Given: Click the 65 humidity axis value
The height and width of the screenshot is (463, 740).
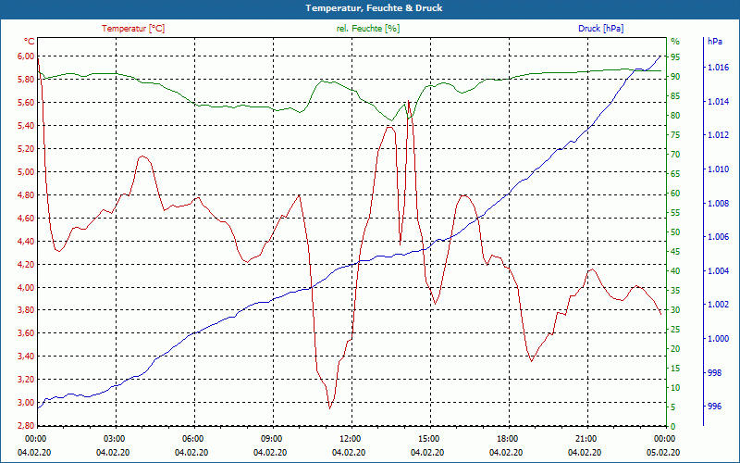Looking at the screenshot, I should 675,174.
